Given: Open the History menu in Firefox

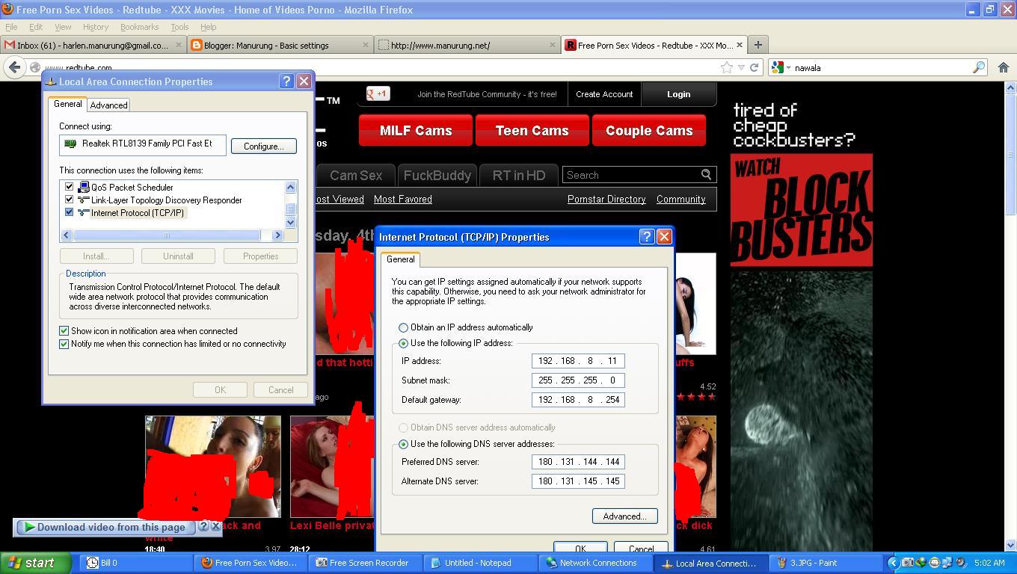Looking at the screenshot, I should 95,27.
